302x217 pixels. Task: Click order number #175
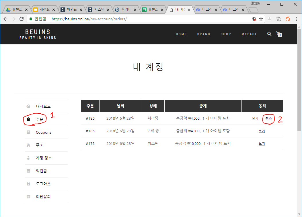tap(90, 144)
